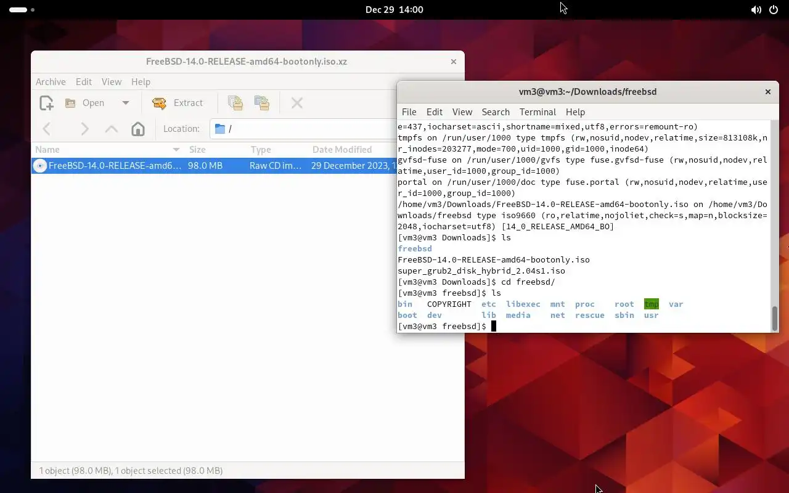Viewport: 789px width, 493px height.
Task: Click the Raw CD im… type cell
Action: [276, 165]
